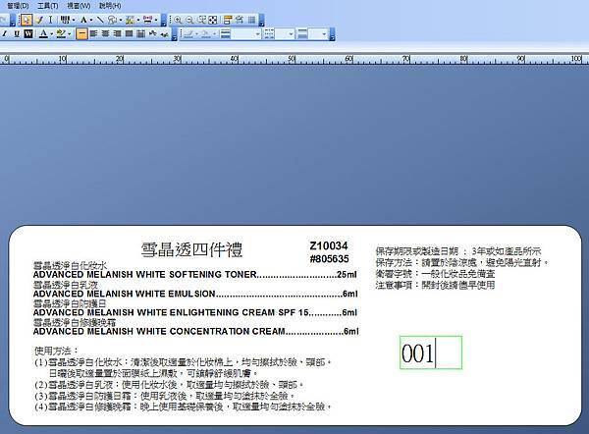The height and width of the screenshot is (434, 589).
Task: Click the distribute-lines alignment icon
Action: pos(140,33)
